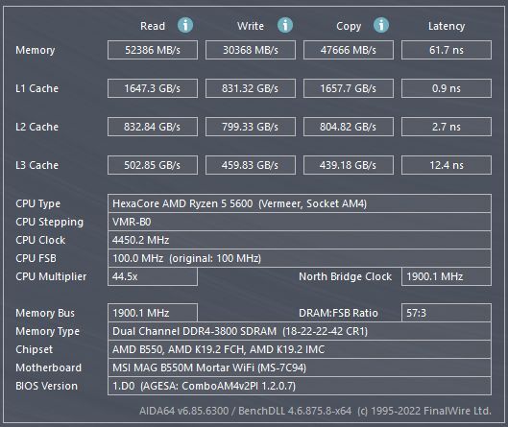Screen dimensions: 508x427
Task: Click the North Bridge Clock 1900.1 MHz field
Action: [447, 276]
